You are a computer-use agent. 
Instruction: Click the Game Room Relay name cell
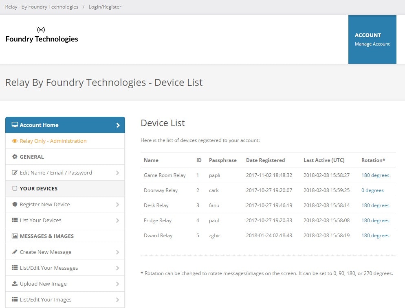[165, 175]
